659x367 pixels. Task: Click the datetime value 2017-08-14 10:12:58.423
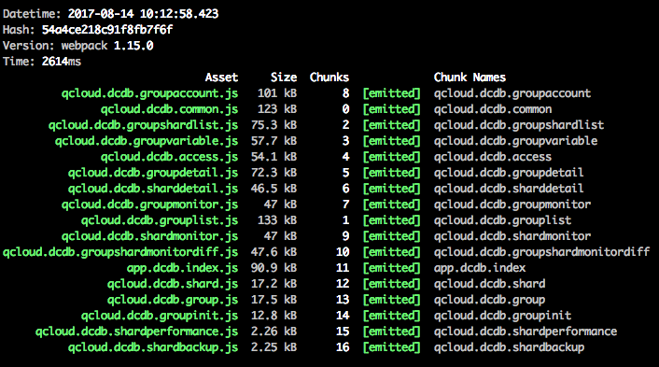(144, 14)
